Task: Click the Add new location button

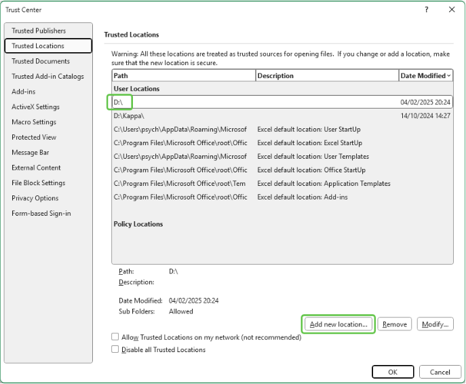Action: (x=338, y=324)
